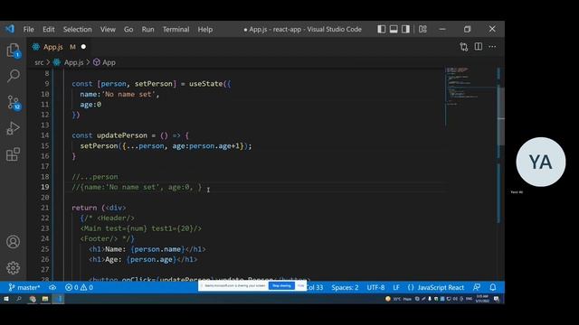
Task: Change indentation via Spaces: 2
Action: [345, 287]
